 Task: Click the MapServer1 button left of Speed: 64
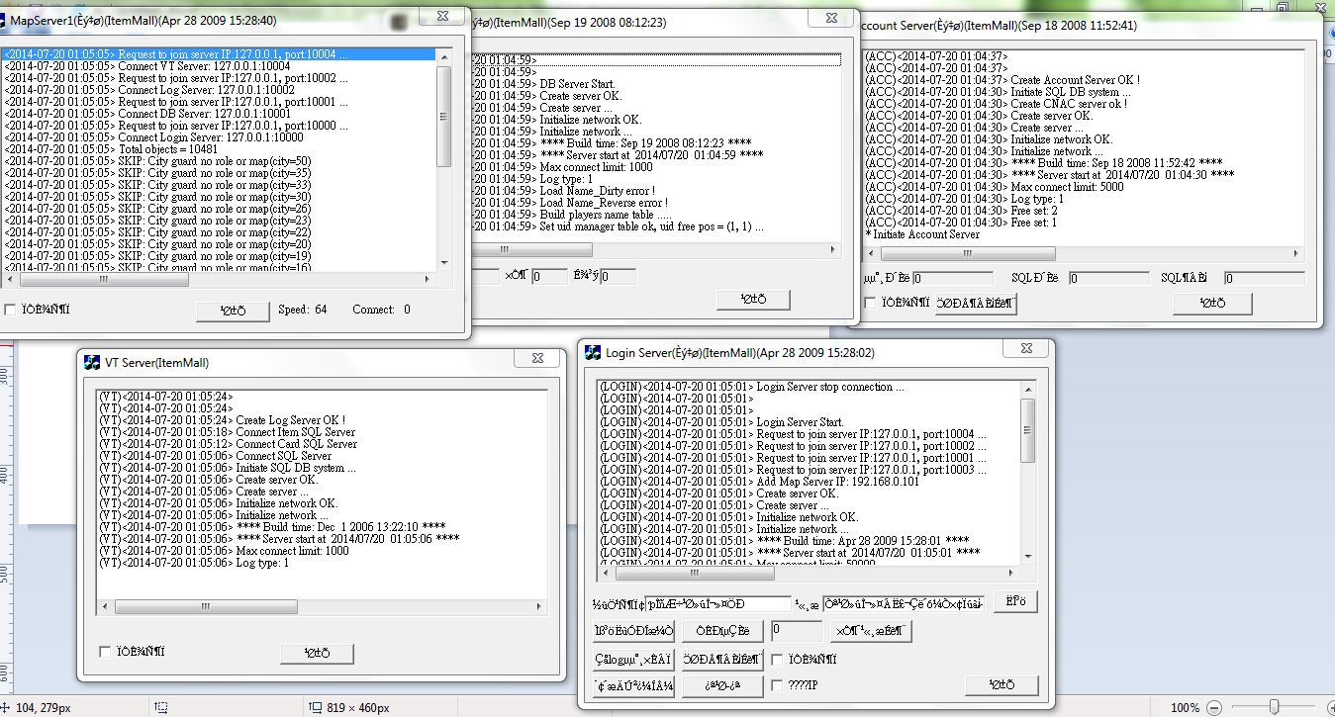pos(232,311)
